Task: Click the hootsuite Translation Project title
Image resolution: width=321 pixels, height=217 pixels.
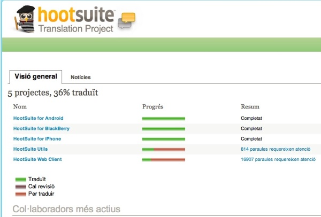Action: tap(76, 20)
